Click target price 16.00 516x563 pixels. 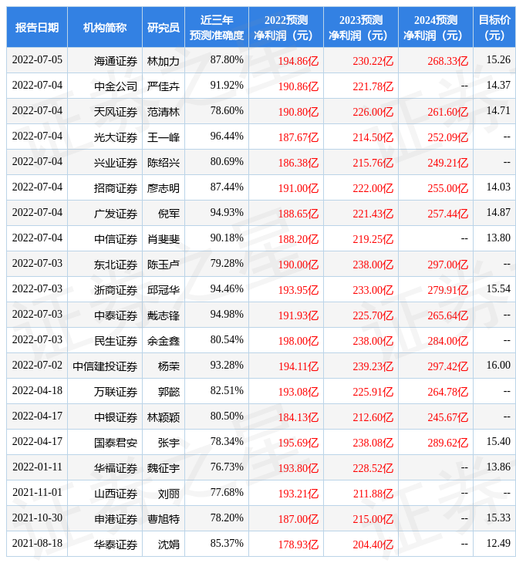498,365
